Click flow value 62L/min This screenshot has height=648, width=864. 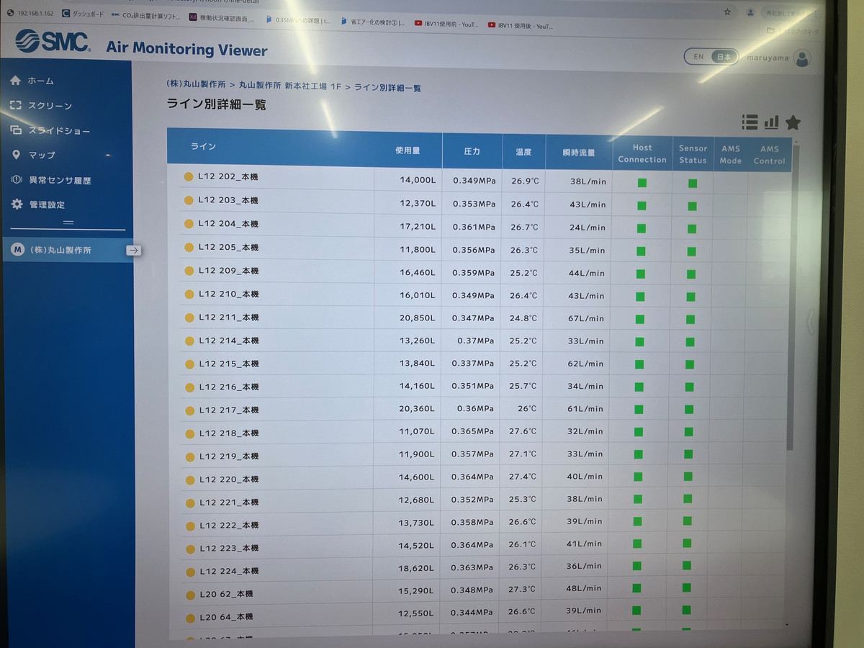(x=585, y=364)
